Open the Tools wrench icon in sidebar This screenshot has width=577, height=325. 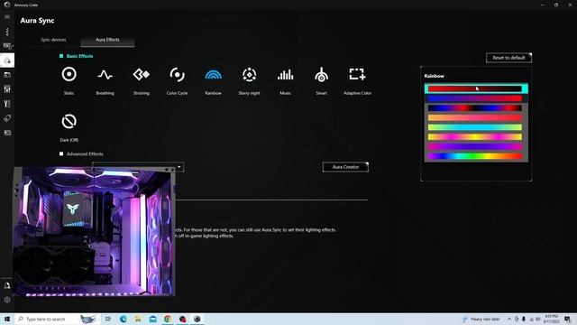pyautogui.click(x=7, y=104)
